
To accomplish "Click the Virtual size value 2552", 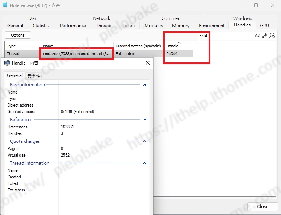I will [65, 155].
